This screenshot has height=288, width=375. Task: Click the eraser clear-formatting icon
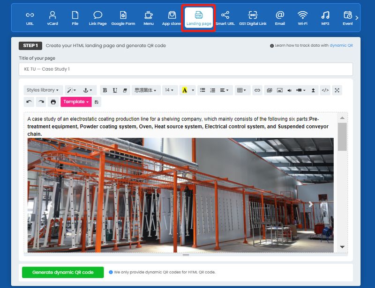tap(125, 90)
